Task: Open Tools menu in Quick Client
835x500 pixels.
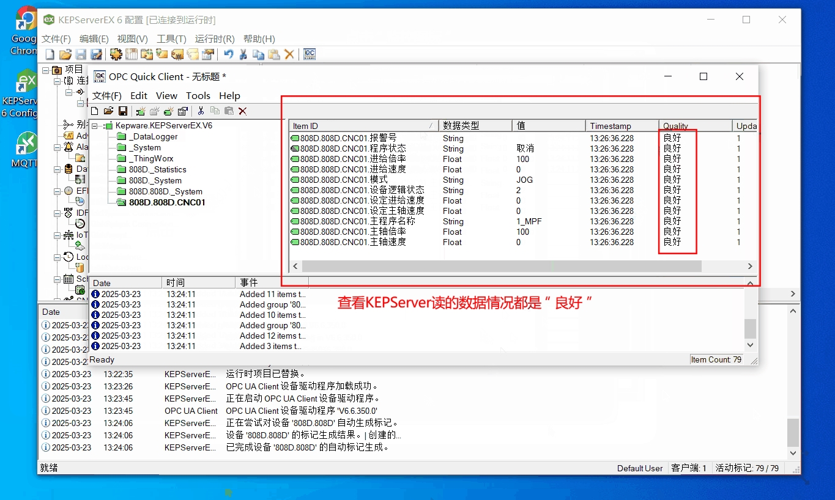Action: pos(198,96)
